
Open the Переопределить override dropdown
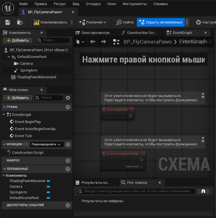(47, 144)
